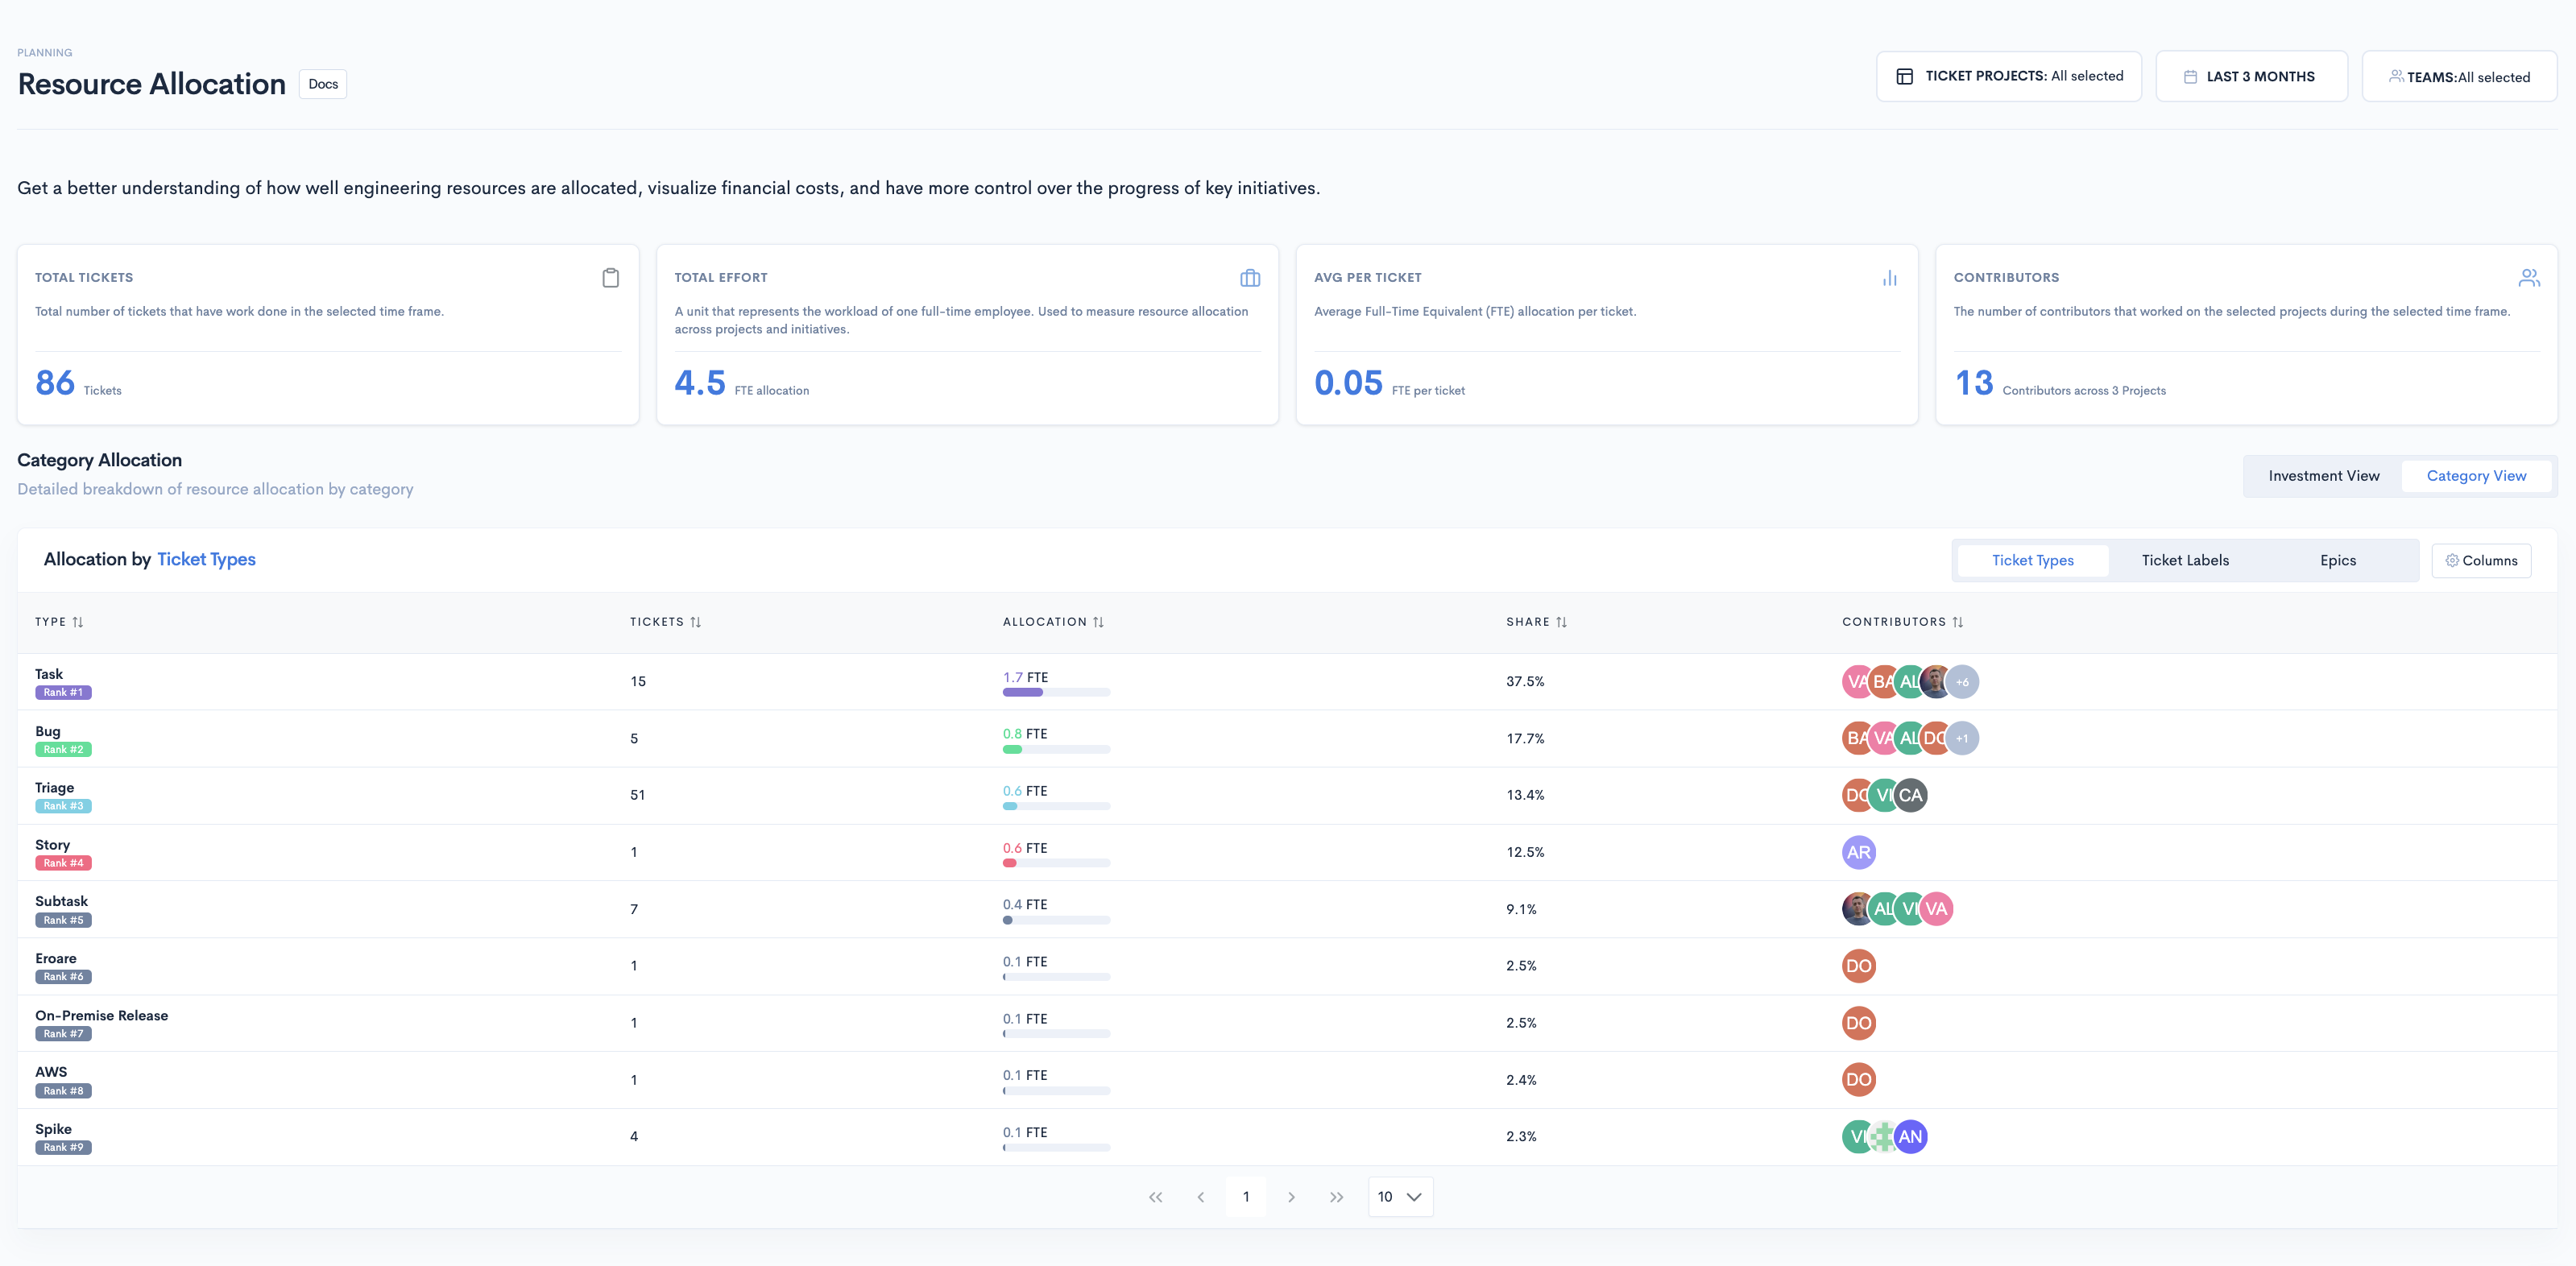The image size is (2576, 1266).
Task: Sort table by Contributors column
Action: tap(1957, 622)
